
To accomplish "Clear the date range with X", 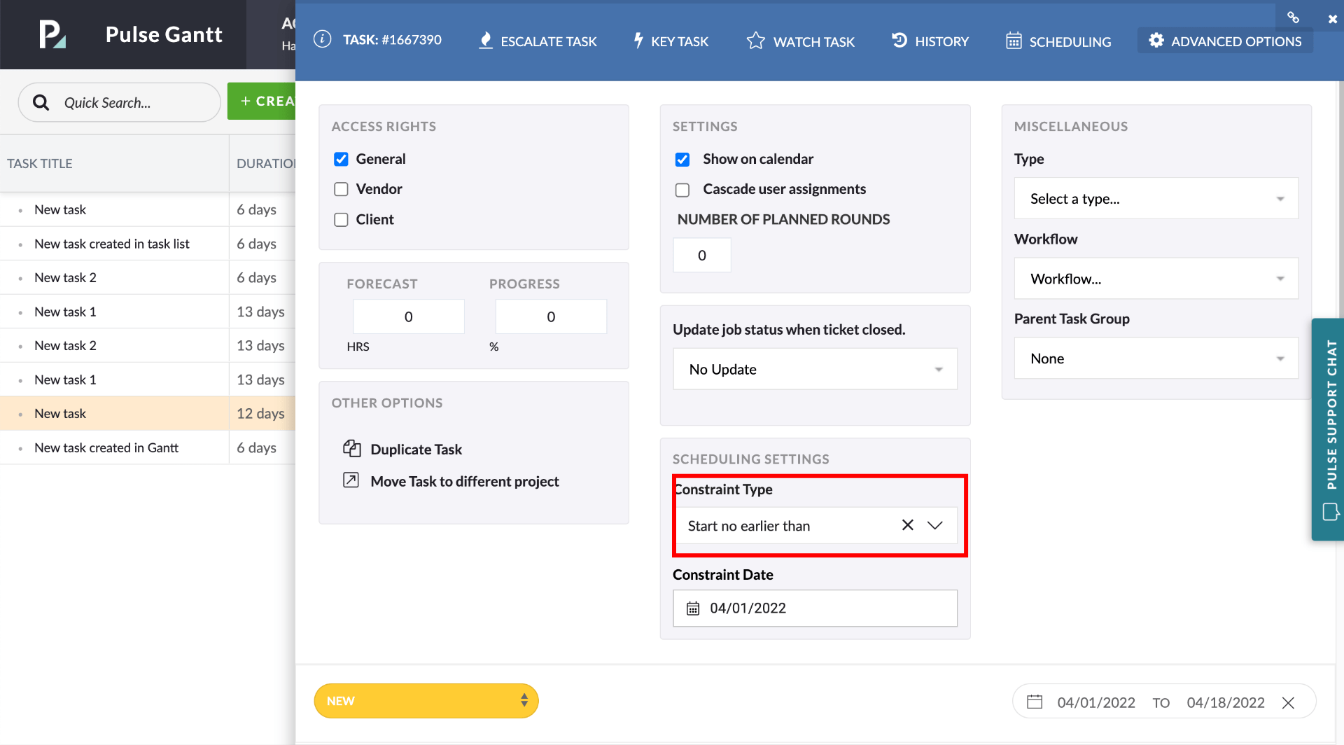I will [x=1288, y=702].
